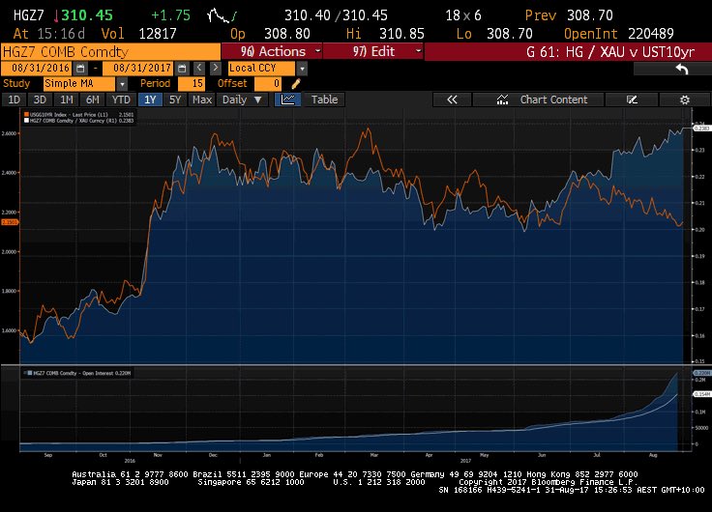712x512 pixels.
Task: Click the HGZ7 COMB Comdty / XAU legend entry
Action: (81, 121)
